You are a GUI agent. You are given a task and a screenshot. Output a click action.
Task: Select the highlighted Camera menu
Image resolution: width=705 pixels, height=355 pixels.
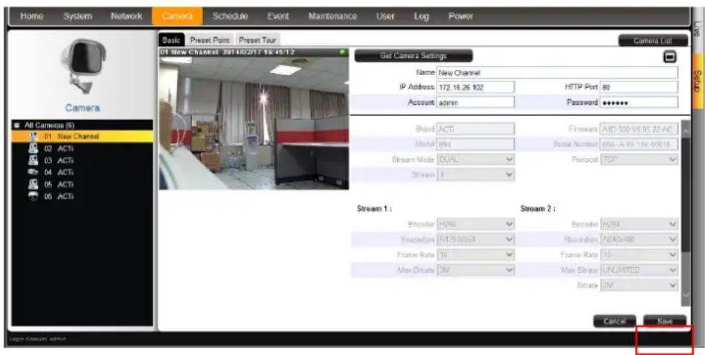click(x=177, y=16)
